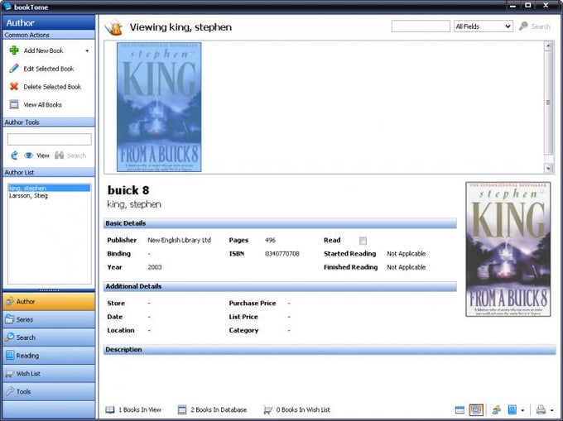Click the Common Actions section header
Image resolution: width=563 pixels, height=421 pixels.
49,35
